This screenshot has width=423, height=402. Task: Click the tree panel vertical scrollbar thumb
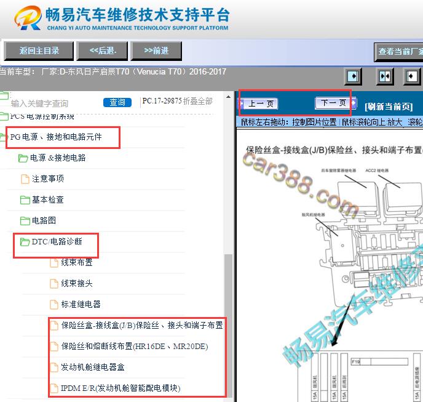pyautogui.click(x=229, y=326)
